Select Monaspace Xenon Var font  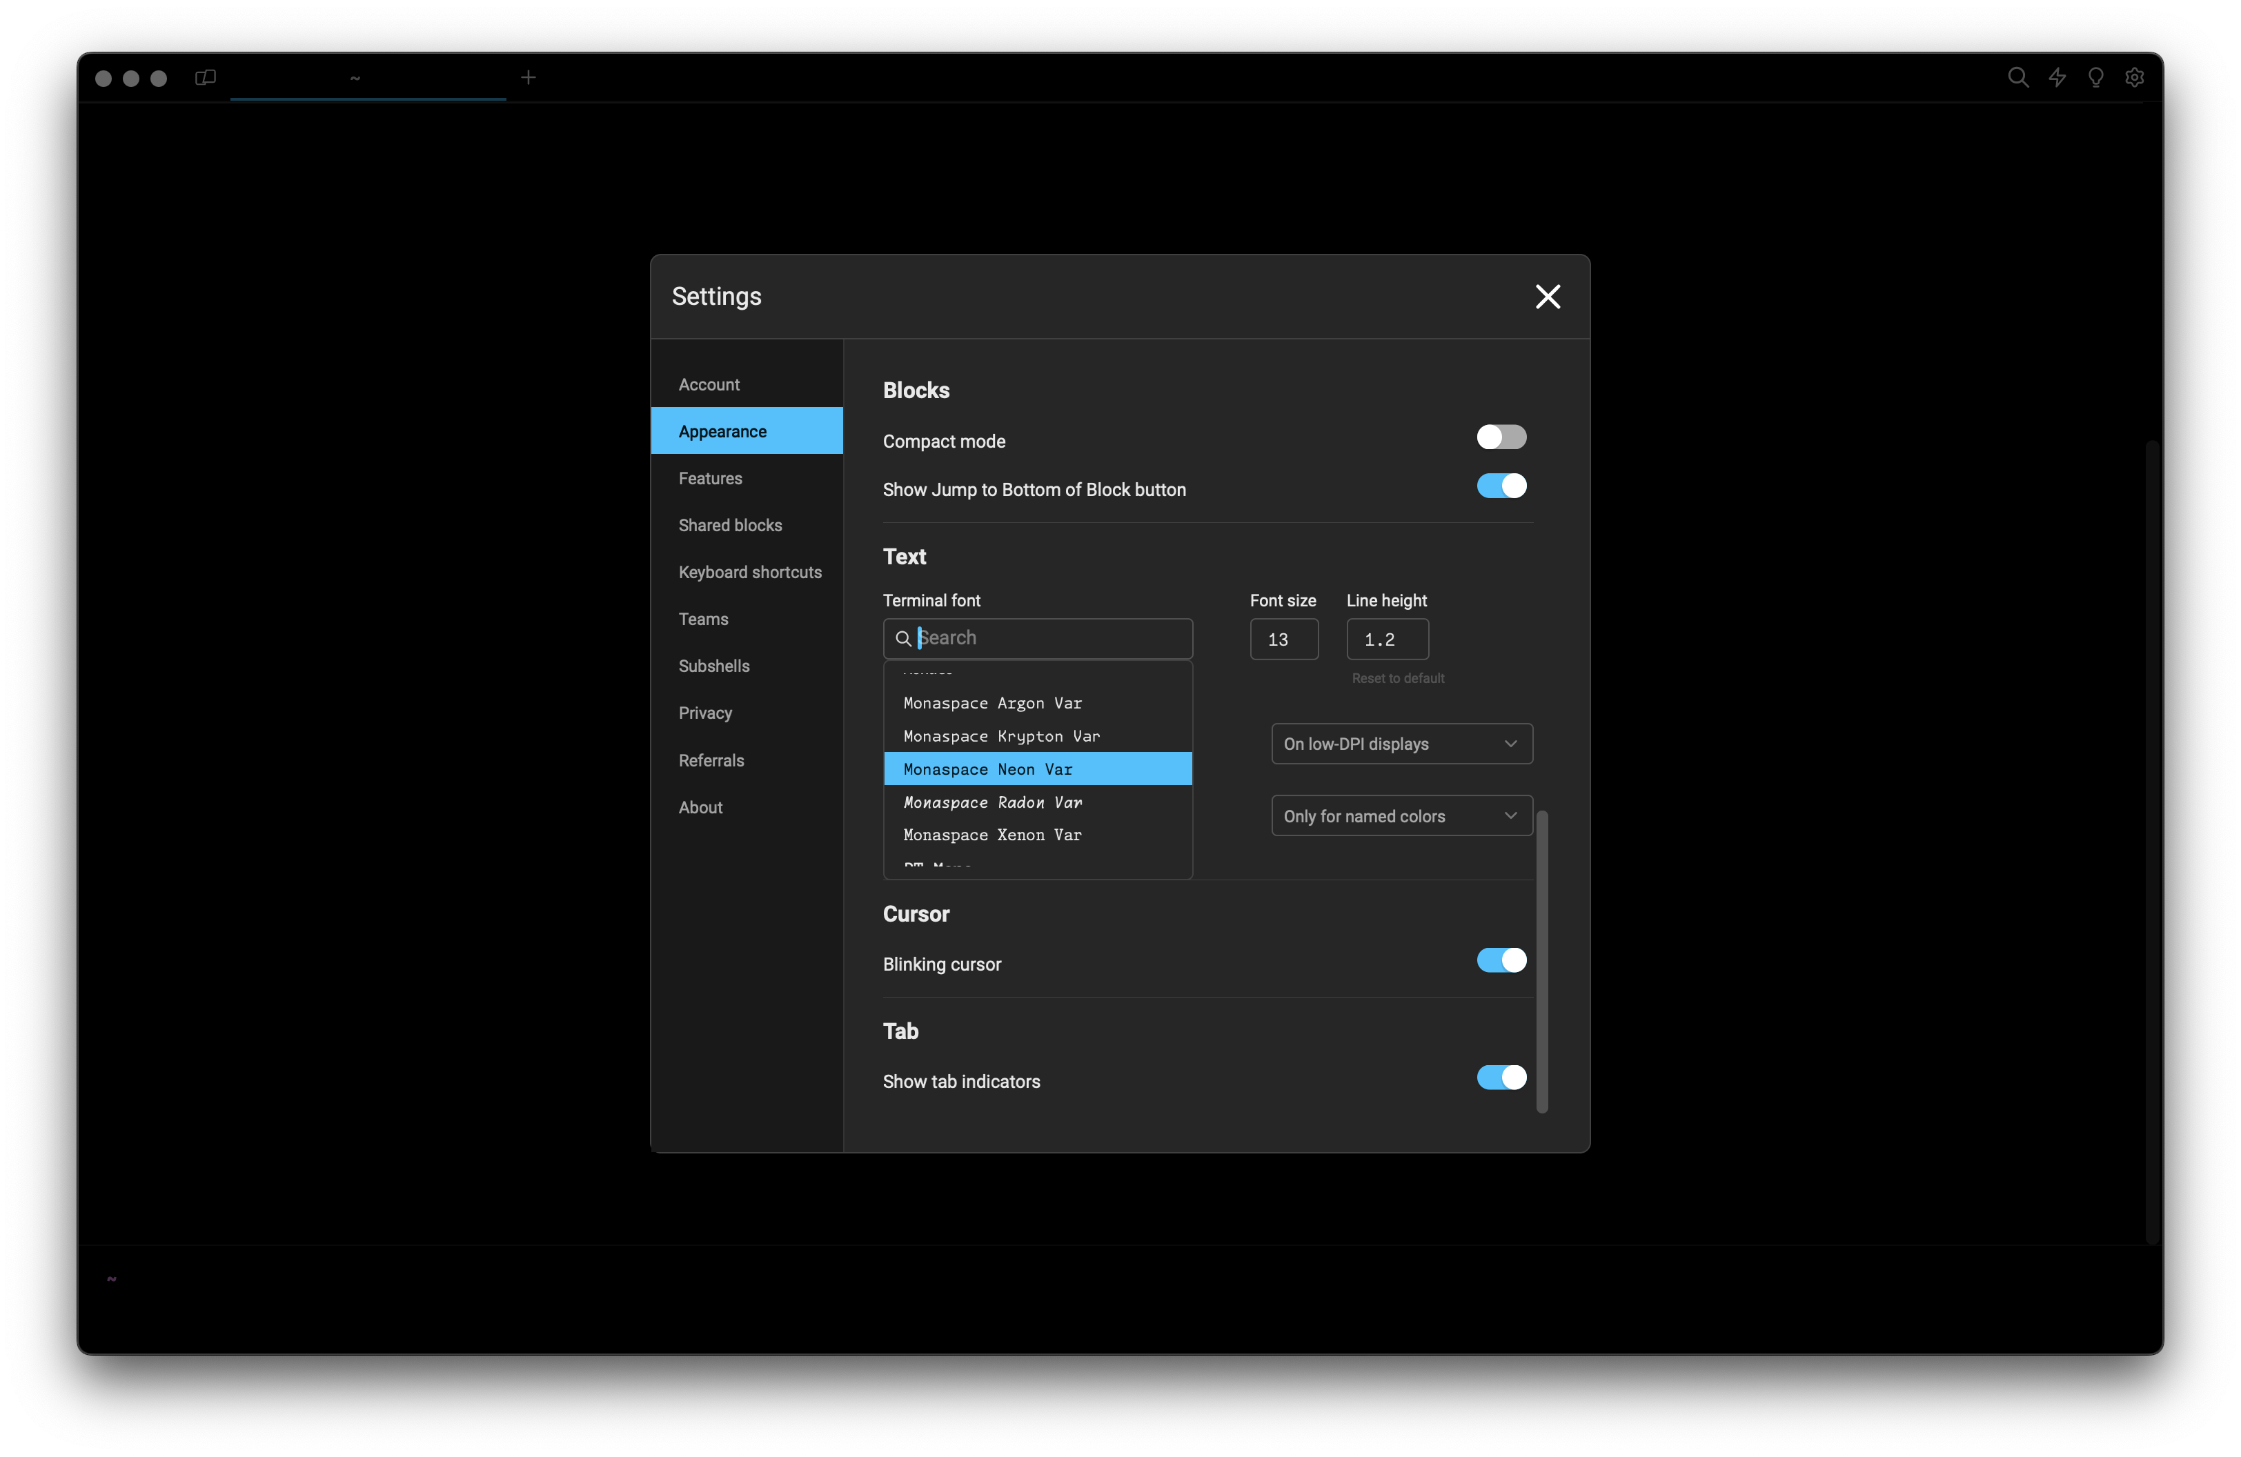click(x=1038, y=835)
